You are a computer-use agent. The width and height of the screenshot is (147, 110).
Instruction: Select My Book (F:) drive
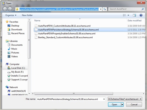tap(17, 72)
